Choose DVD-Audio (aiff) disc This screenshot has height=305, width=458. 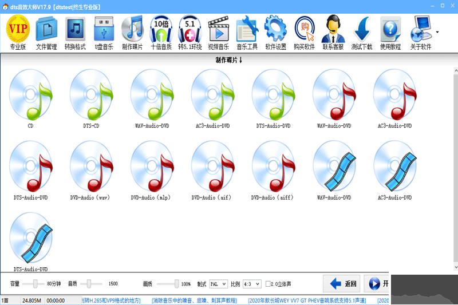[274, 171]
